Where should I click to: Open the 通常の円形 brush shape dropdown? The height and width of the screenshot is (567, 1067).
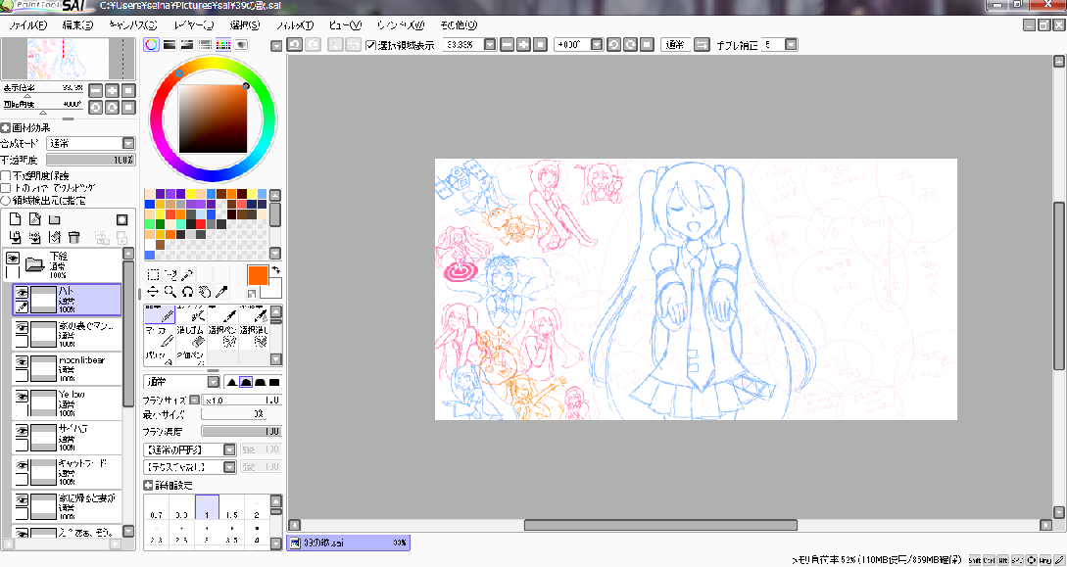coord(230,450)
